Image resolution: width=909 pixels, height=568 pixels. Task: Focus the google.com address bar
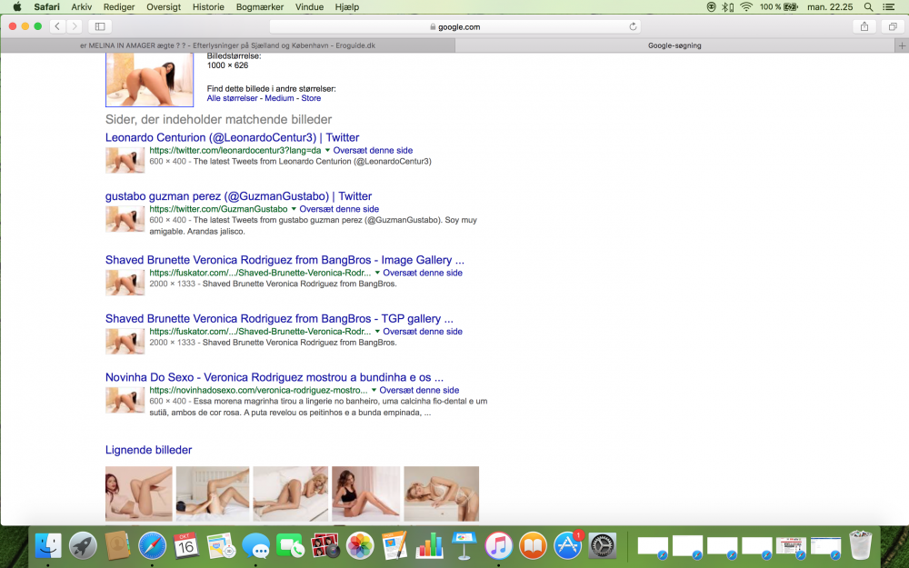coord(455,26)
